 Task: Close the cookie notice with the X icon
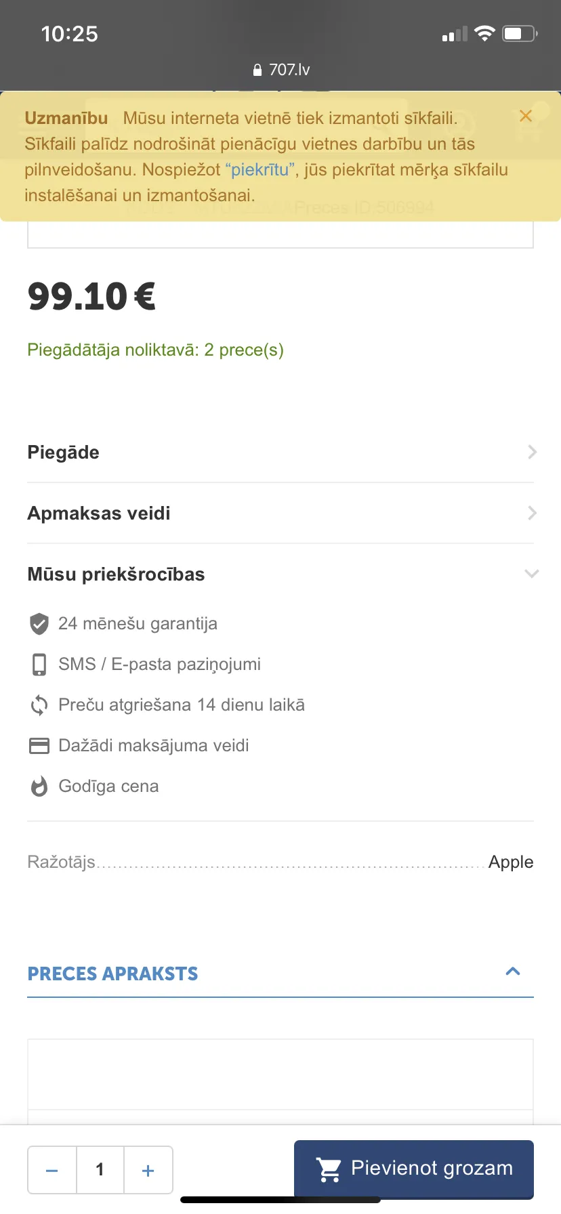click(525, 116)
